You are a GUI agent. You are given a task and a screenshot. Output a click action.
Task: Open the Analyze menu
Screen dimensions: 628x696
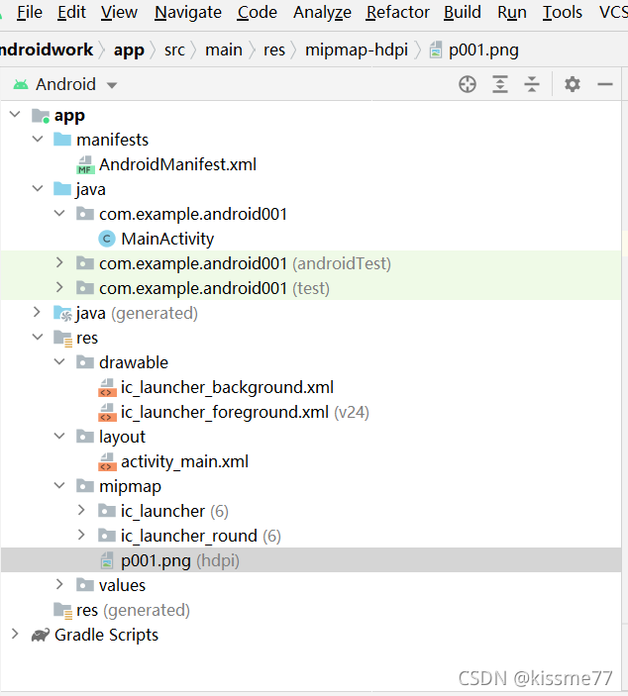pyautogui.click(x=322, y=13)
